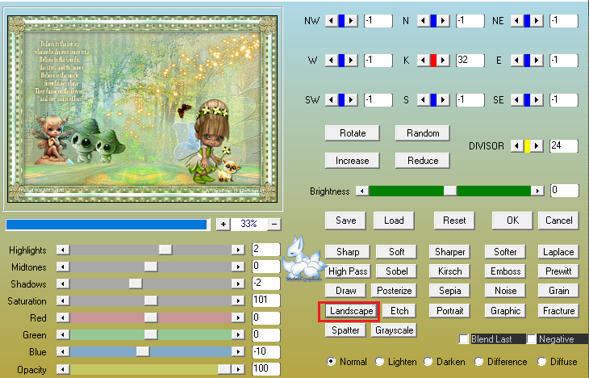Select the Darken blend mode radio
This screenshot has width=589, height=378.
pyautogui.click(x=428, y=362)
